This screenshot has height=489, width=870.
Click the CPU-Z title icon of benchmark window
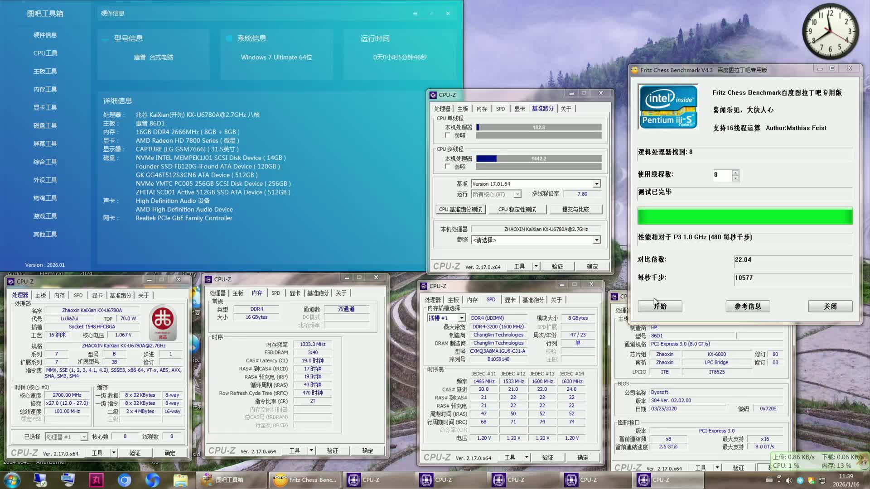(x=433, y=95)
